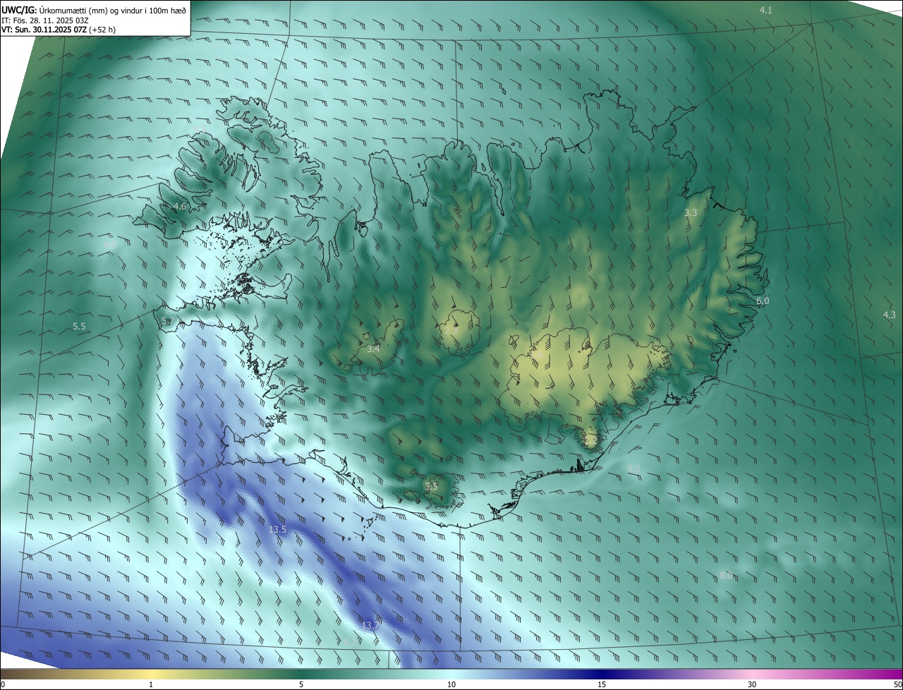Viewport: 903px width, 690px height.
Task: Select the 30 tick on the color scale
Action: (x=752, y=684)
